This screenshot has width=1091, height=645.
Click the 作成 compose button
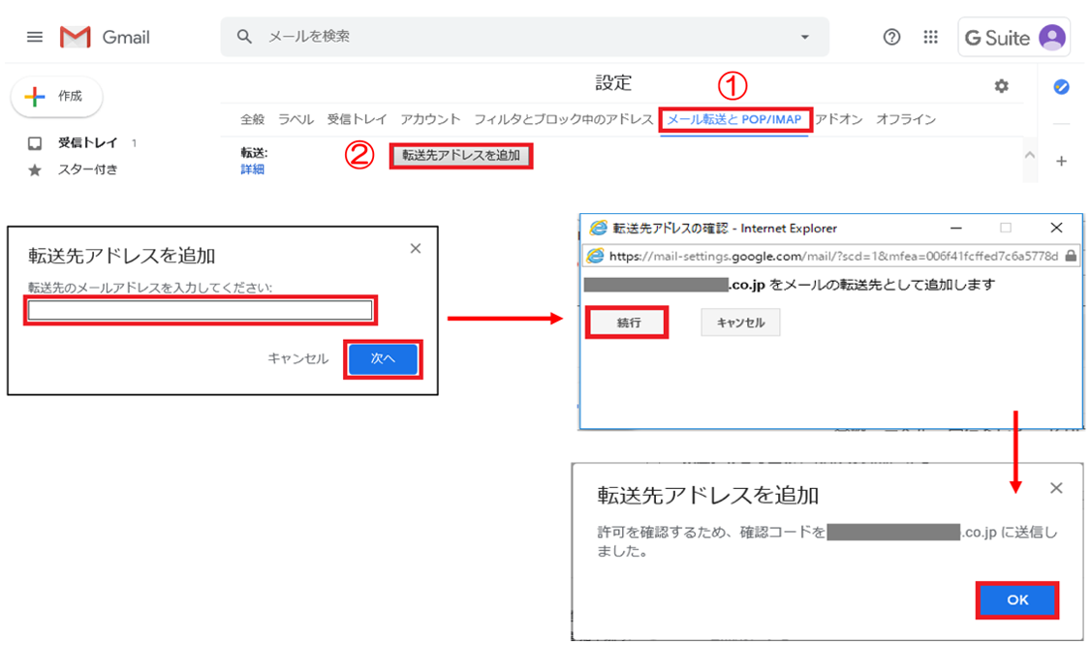(57, 97)
